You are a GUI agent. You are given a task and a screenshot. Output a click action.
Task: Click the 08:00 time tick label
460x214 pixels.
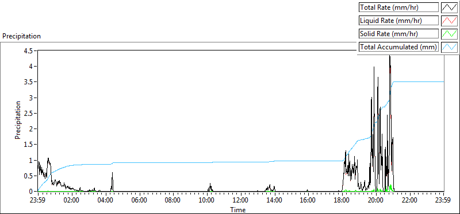[x=173, y=200]
